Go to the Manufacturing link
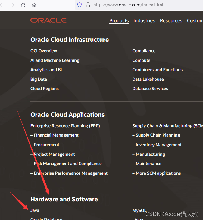 tap(149, 154)
